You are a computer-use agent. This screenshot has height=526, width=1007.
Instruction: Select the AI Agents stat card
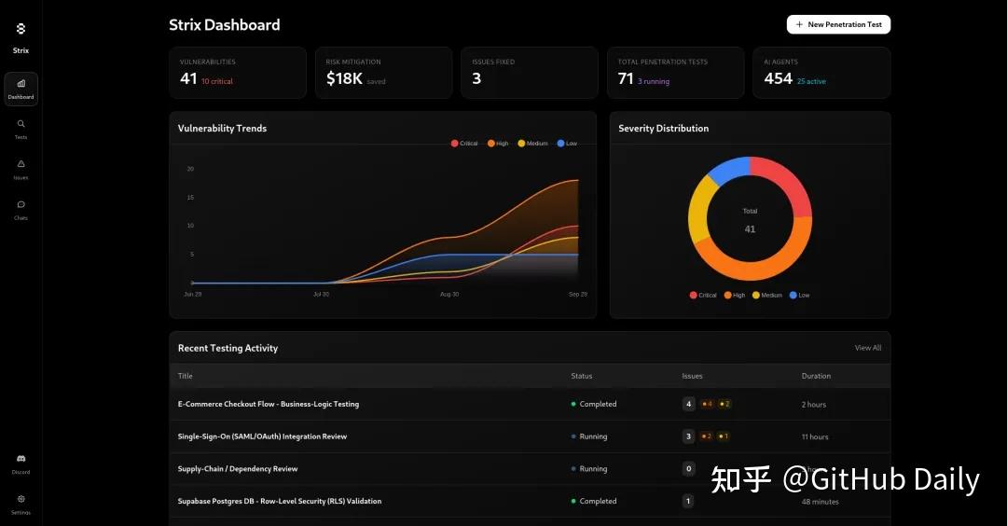click(x=821, y=73)
